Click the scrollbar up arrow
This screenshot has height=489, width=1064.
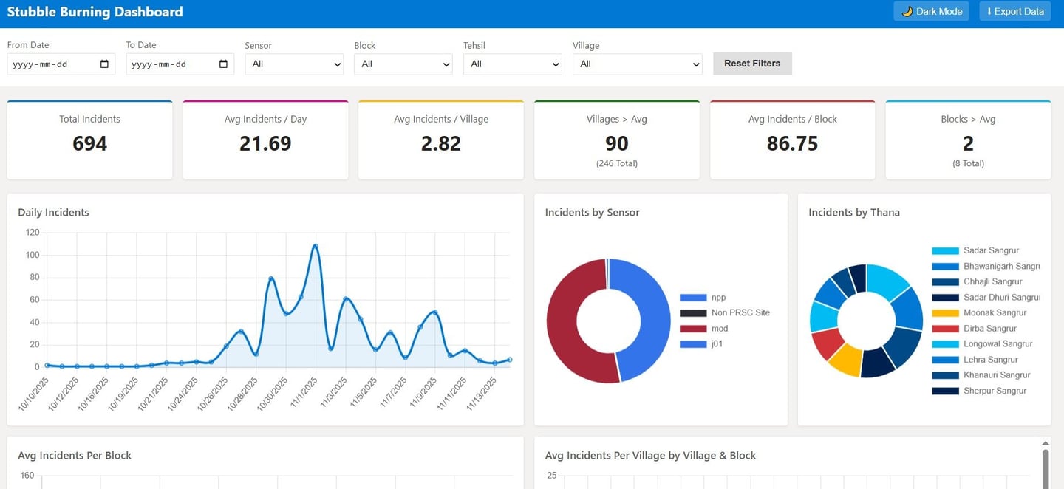point(1045,443)
